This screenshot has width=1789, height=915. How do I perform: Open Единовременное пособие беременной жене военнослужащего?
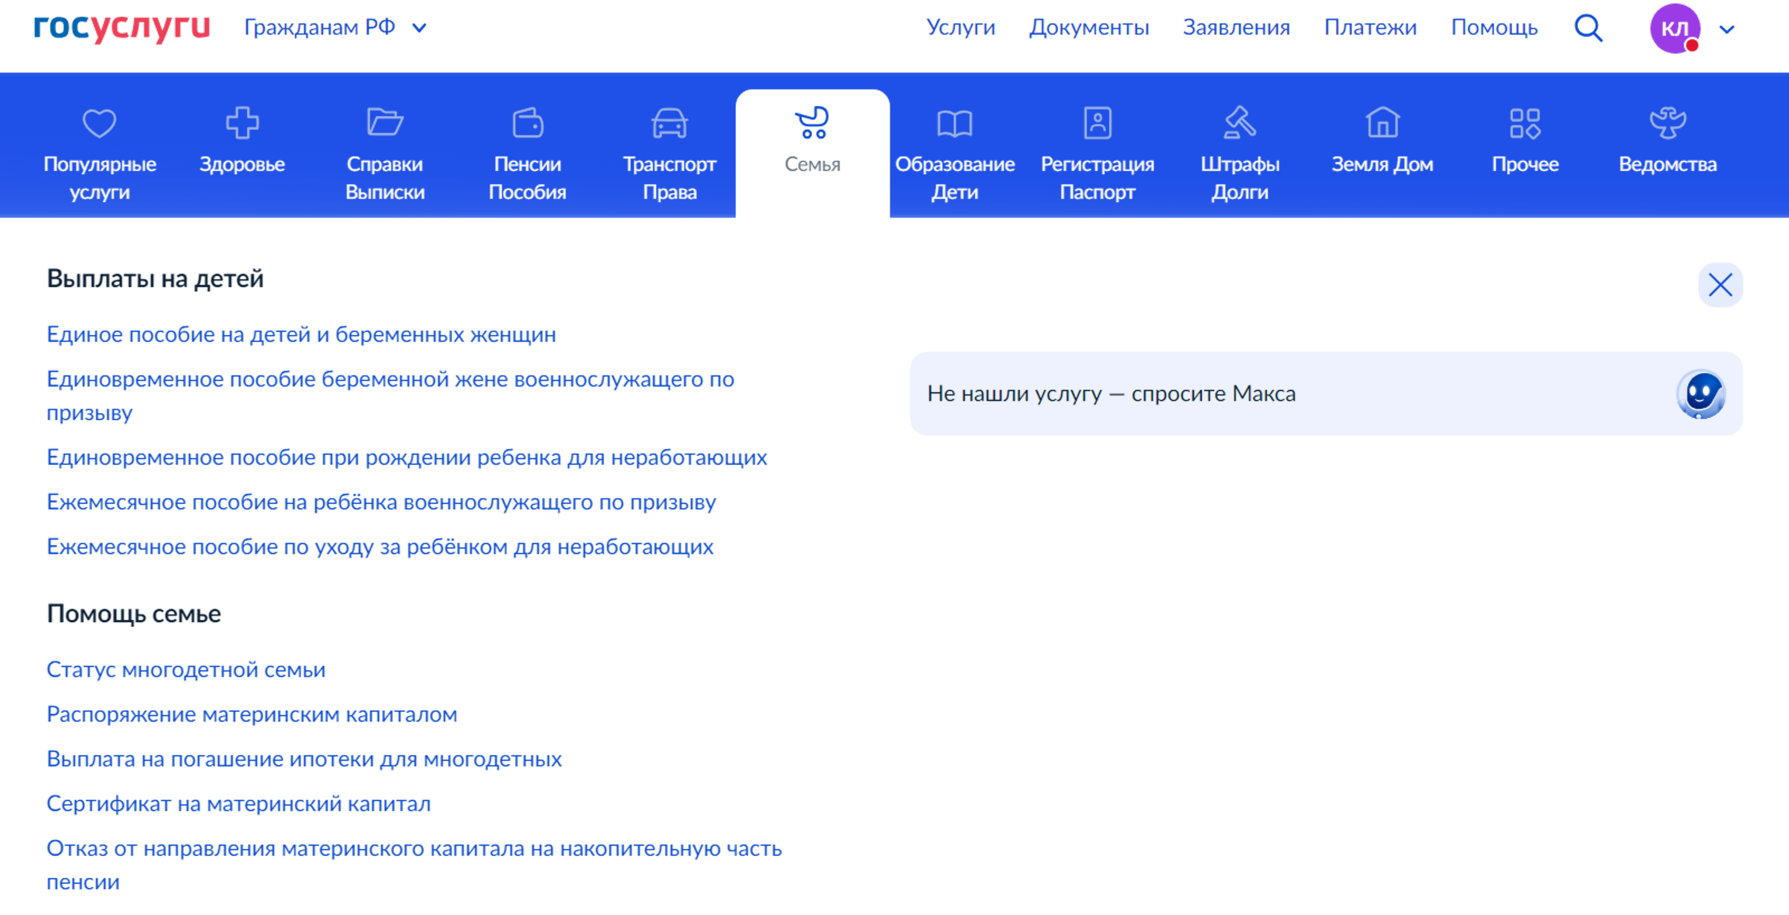pos(390,395)
